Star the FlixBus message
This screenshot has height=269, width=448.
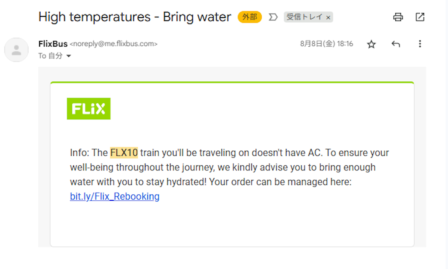(371, 44)
